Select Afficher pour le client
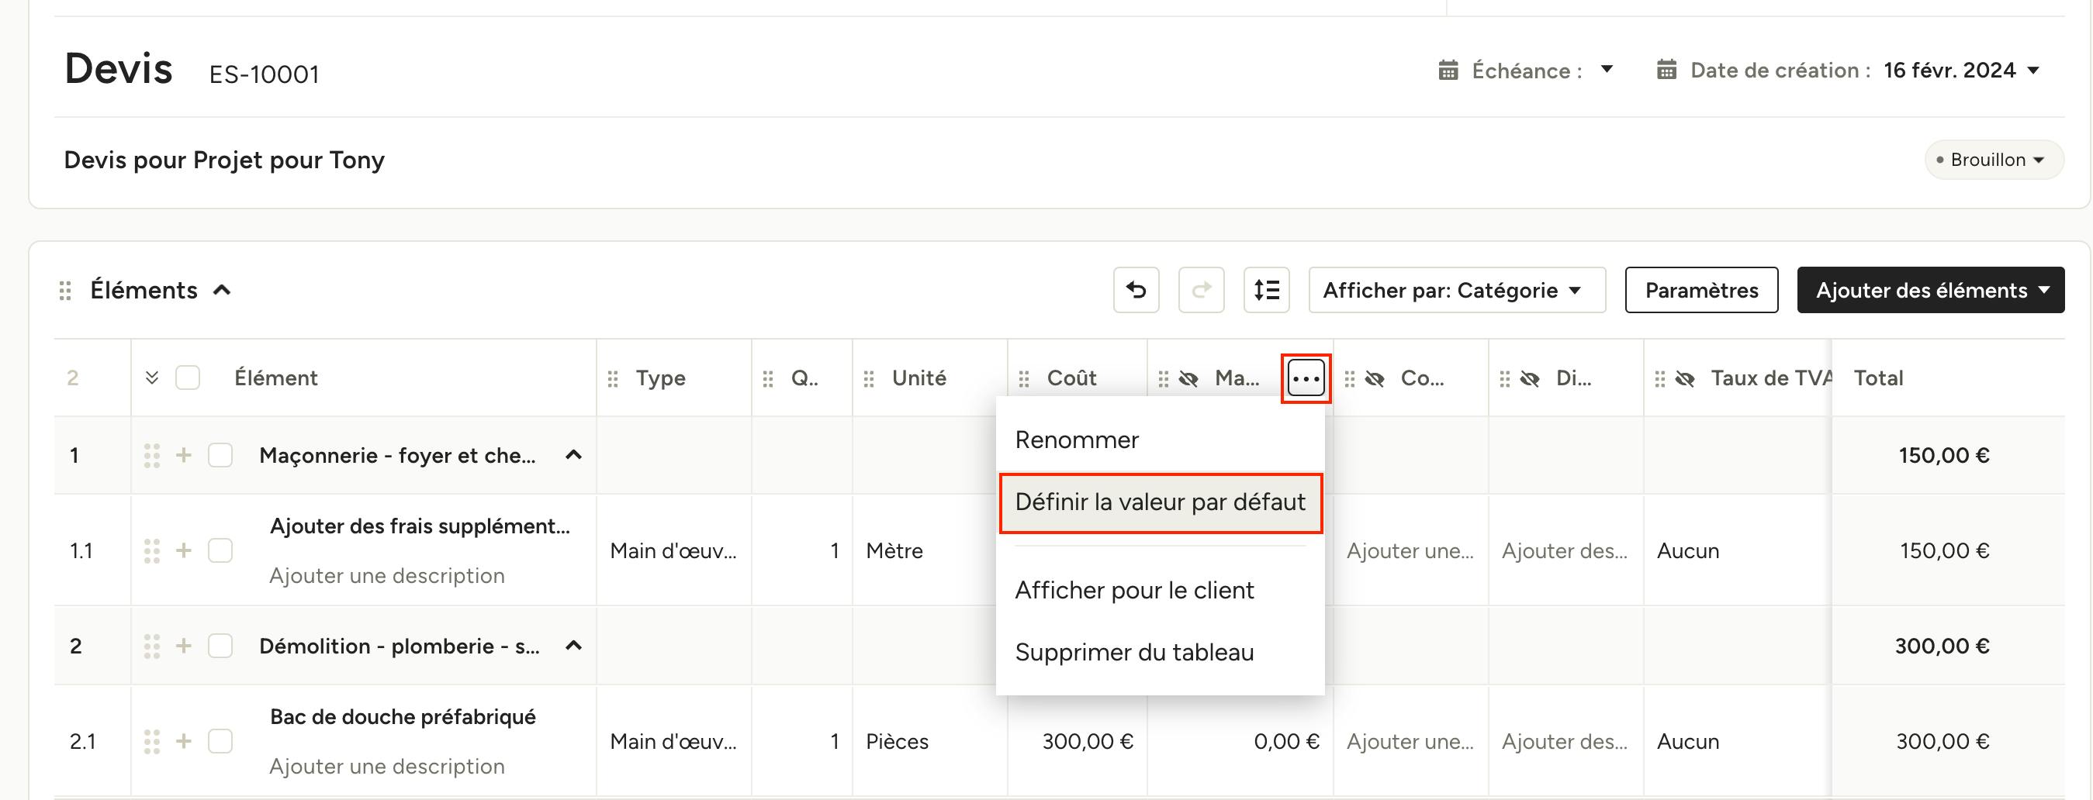Screen dimensions: 2093x800 coord(1161,591)
